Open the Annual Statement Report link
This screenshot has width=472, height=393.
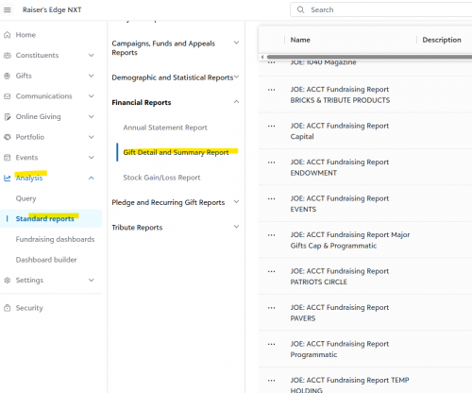pyautogui.click(x=165, y=128)
